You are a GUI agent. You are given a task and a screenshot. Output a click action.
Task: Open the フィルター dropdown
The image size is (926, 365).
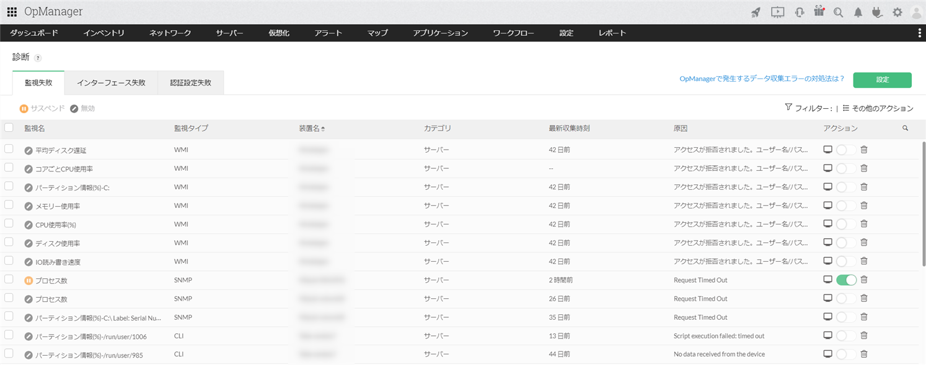808,108
